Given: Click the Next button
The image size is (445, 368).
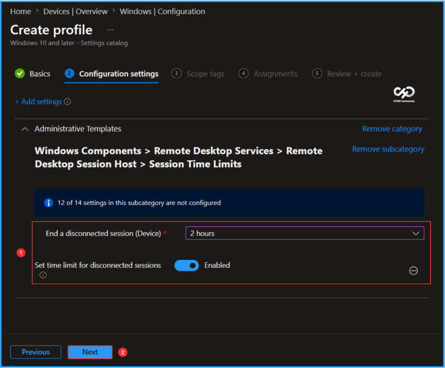Looking at the screenshot, I should (90, 352).
